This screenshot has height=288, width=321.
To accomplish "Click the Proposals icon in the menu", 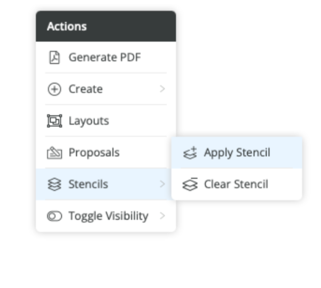I will 54,153.
